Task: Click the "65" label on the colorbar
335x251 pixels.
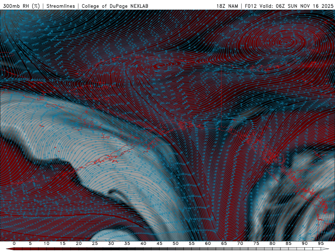Action: (x=224, y=243)
